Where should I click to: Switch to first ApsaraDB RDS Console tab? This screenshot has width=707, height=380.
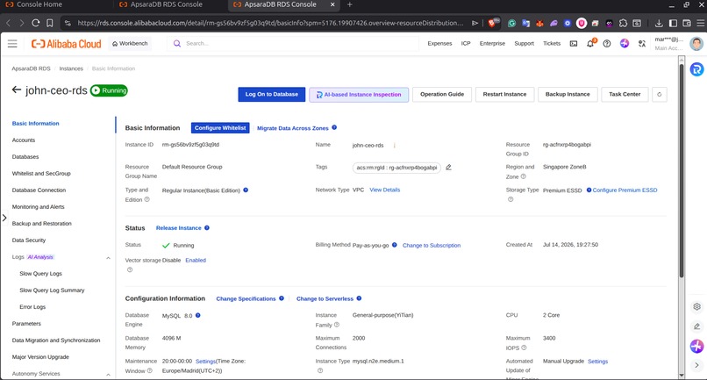click(161, 4)
